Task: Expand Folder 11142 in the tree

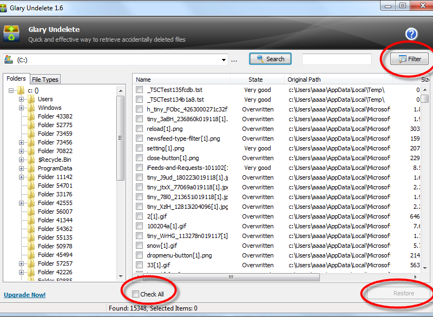Action: click(21, 177)
